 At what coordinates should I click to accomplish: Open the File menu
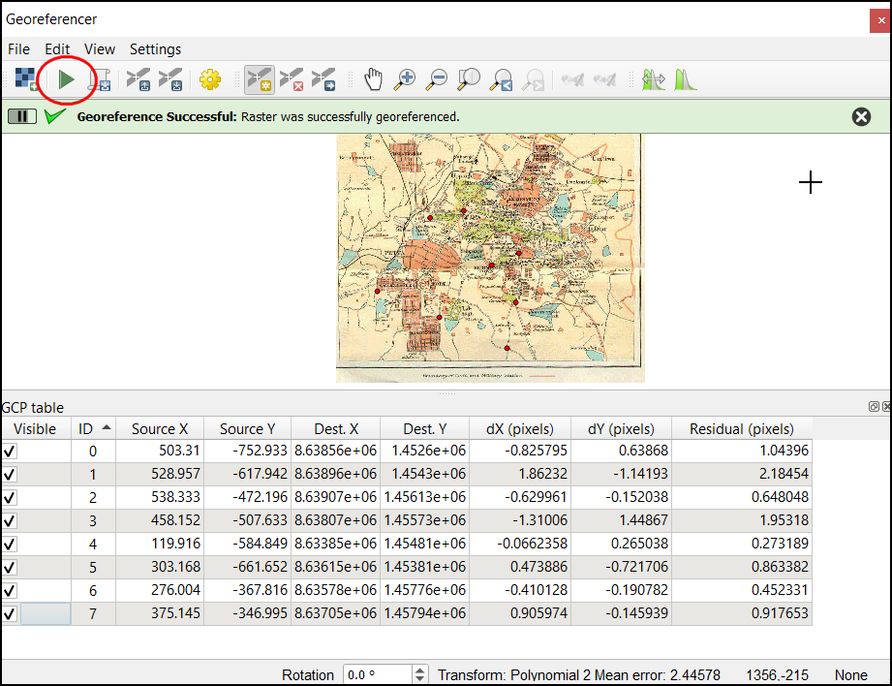(18, 49)
